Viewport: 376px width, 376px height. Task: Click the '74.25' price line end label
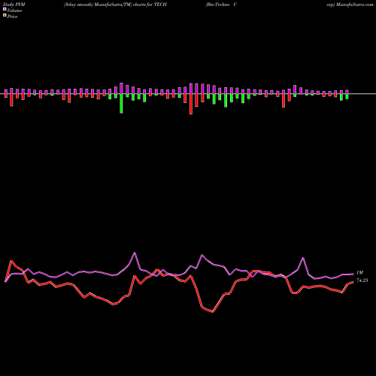[362, 280]
